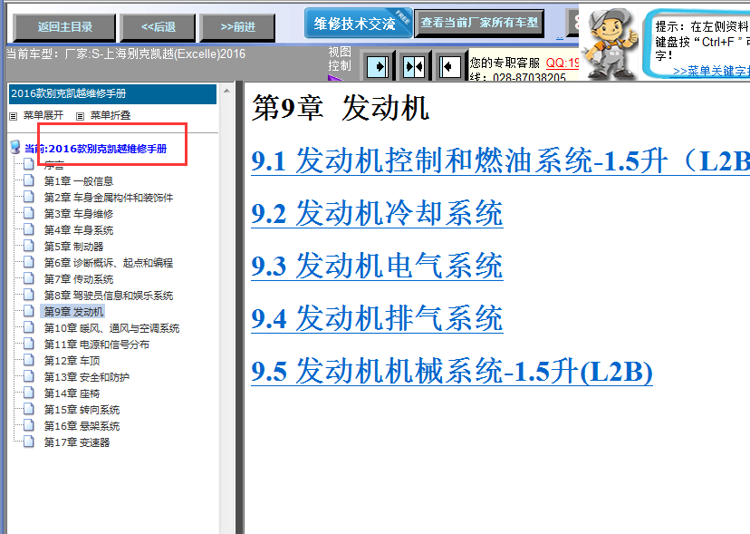Open 序言 tree item

tap(53, 166)
